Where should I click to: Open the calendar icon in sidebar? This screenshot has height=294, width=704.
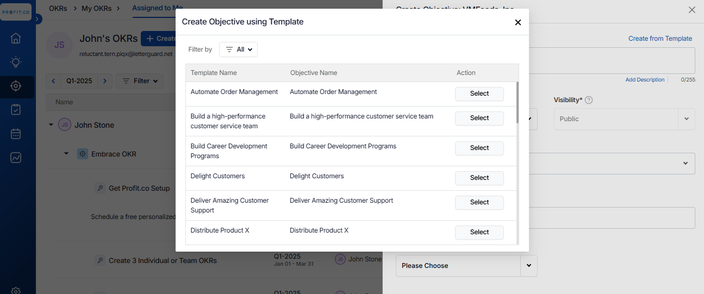(x=16, y=134)
